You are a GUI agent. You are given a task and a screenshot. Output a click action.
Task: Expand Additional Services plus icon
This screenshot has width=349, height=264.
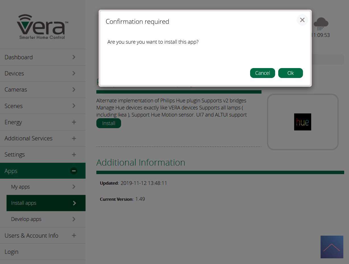(x=74, y=138)
